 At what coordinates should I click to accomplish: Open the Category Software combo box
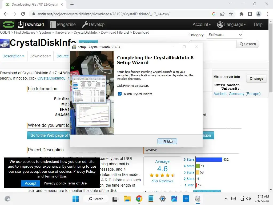[224, 35]
